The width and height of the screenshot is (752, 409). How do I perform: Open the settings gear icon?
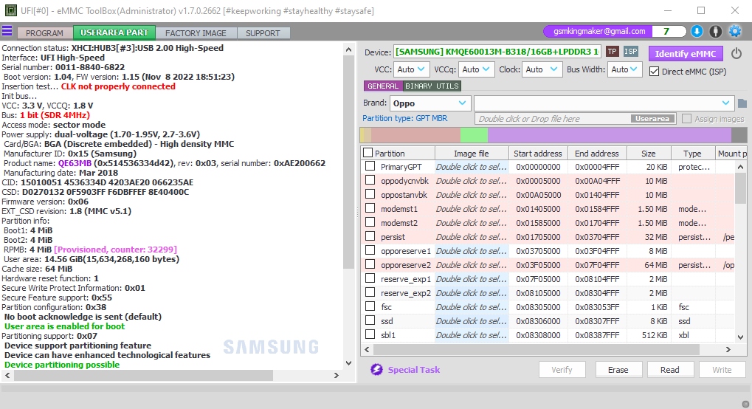pos(735,32)
